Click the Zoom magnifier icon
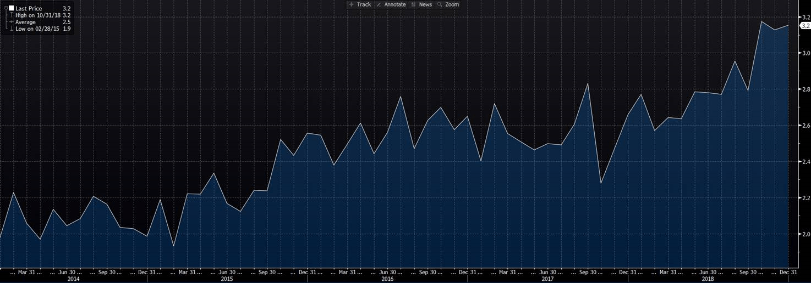Screen dimensions: 811x283 coord(440,4)
